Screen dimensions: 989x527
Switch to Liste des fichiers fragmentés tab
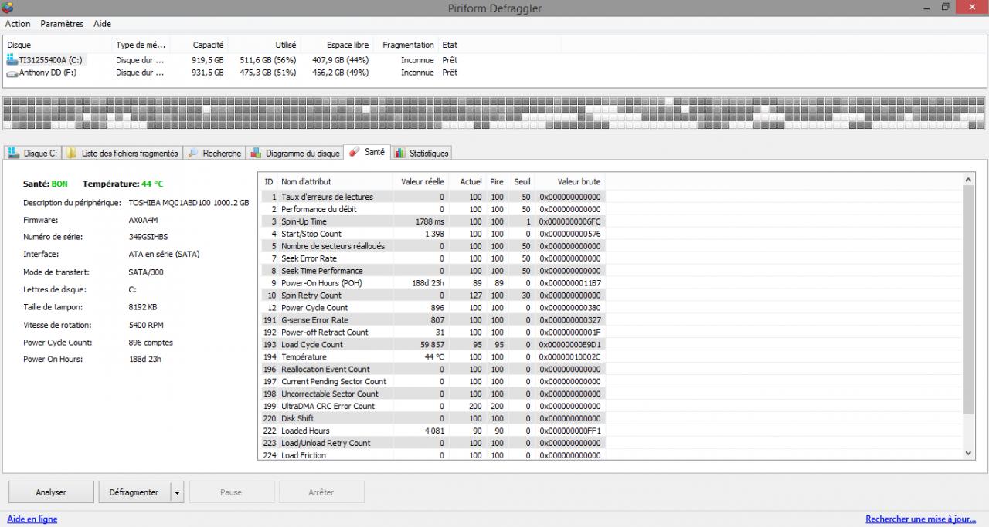tap(122, 153)
